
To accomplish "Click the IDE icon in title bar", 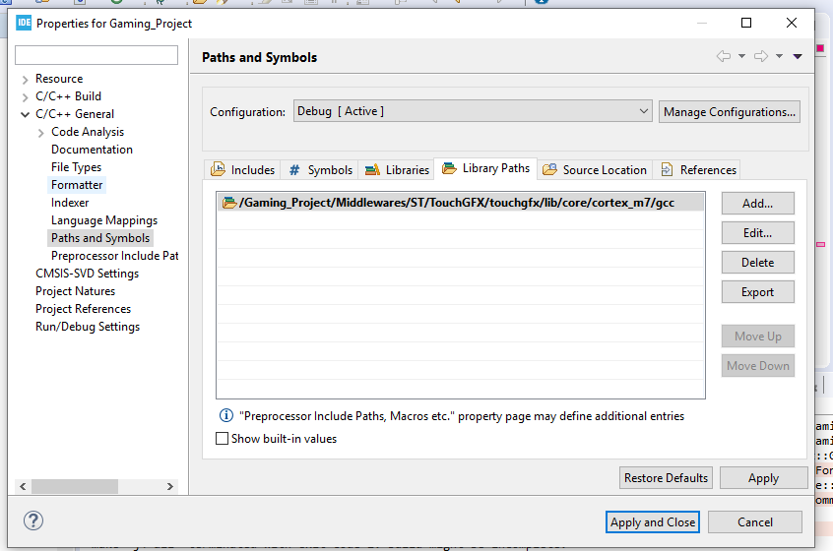I will pos(24,23).
